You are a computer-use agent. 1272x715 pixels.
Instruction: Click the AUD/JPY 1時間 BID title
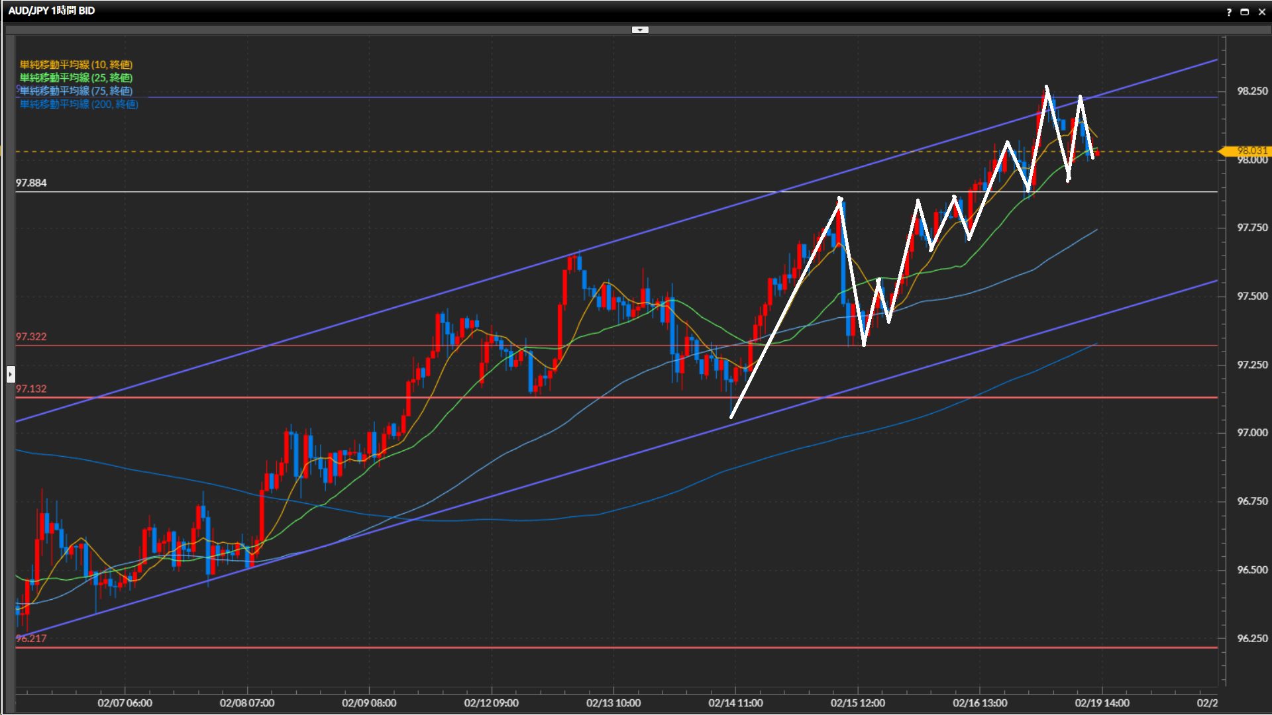[52, 11]
